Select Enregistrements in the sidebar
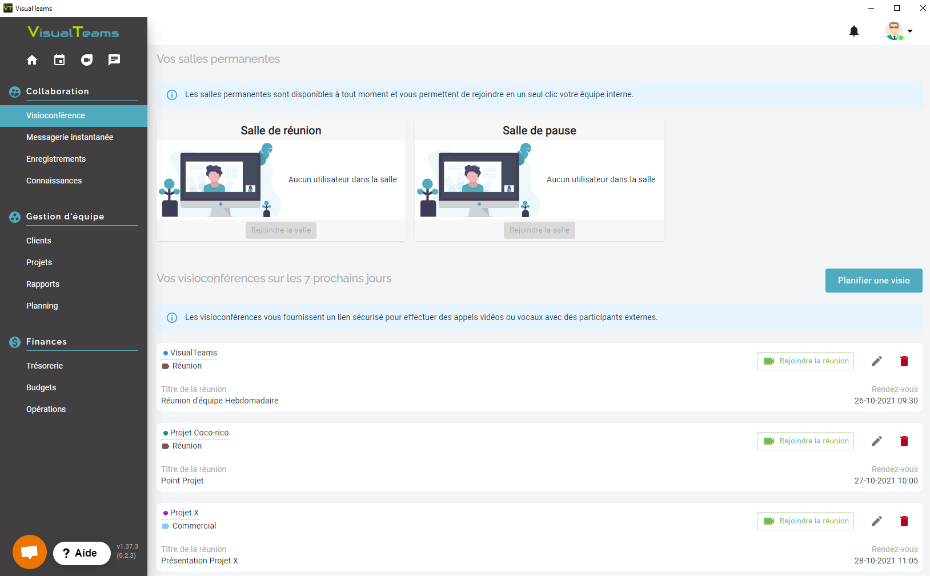The width and height of the screenshot is (930, 576). (56, 159)
